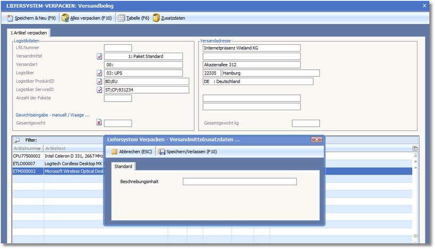Click the magnifier icon beside Filter
The image size is (435, 249).
(x=17, y=140)
